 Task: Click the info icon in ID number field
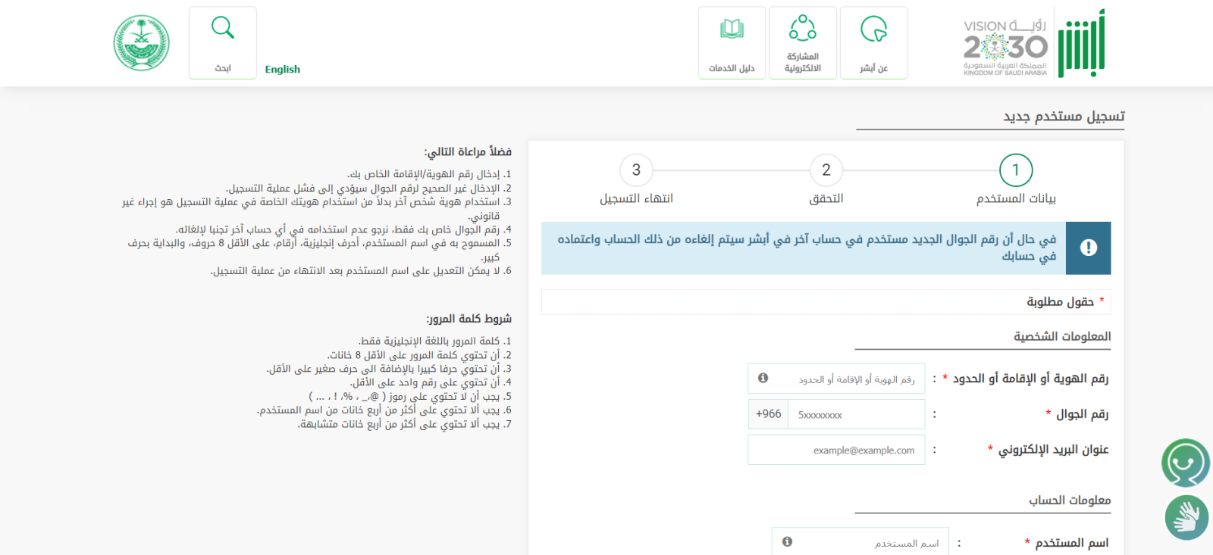pyautogui.click(x=763, y=378)
